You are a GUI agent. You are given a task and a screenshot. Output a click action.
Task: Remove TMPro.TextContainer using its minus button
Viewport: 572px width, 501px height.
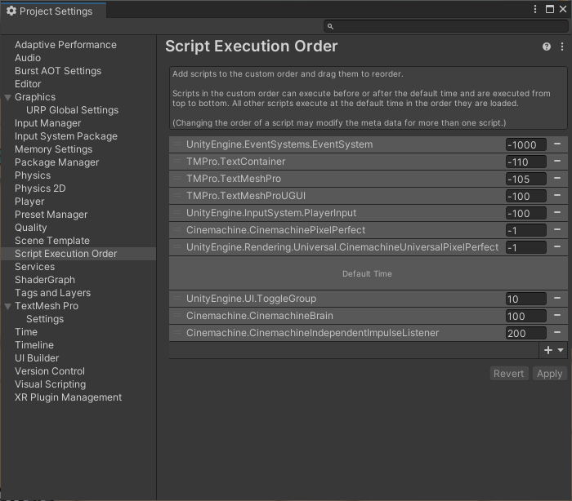tap(557, 161)
